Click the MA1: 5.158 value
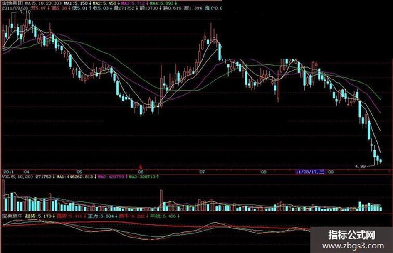 [76, 3]
